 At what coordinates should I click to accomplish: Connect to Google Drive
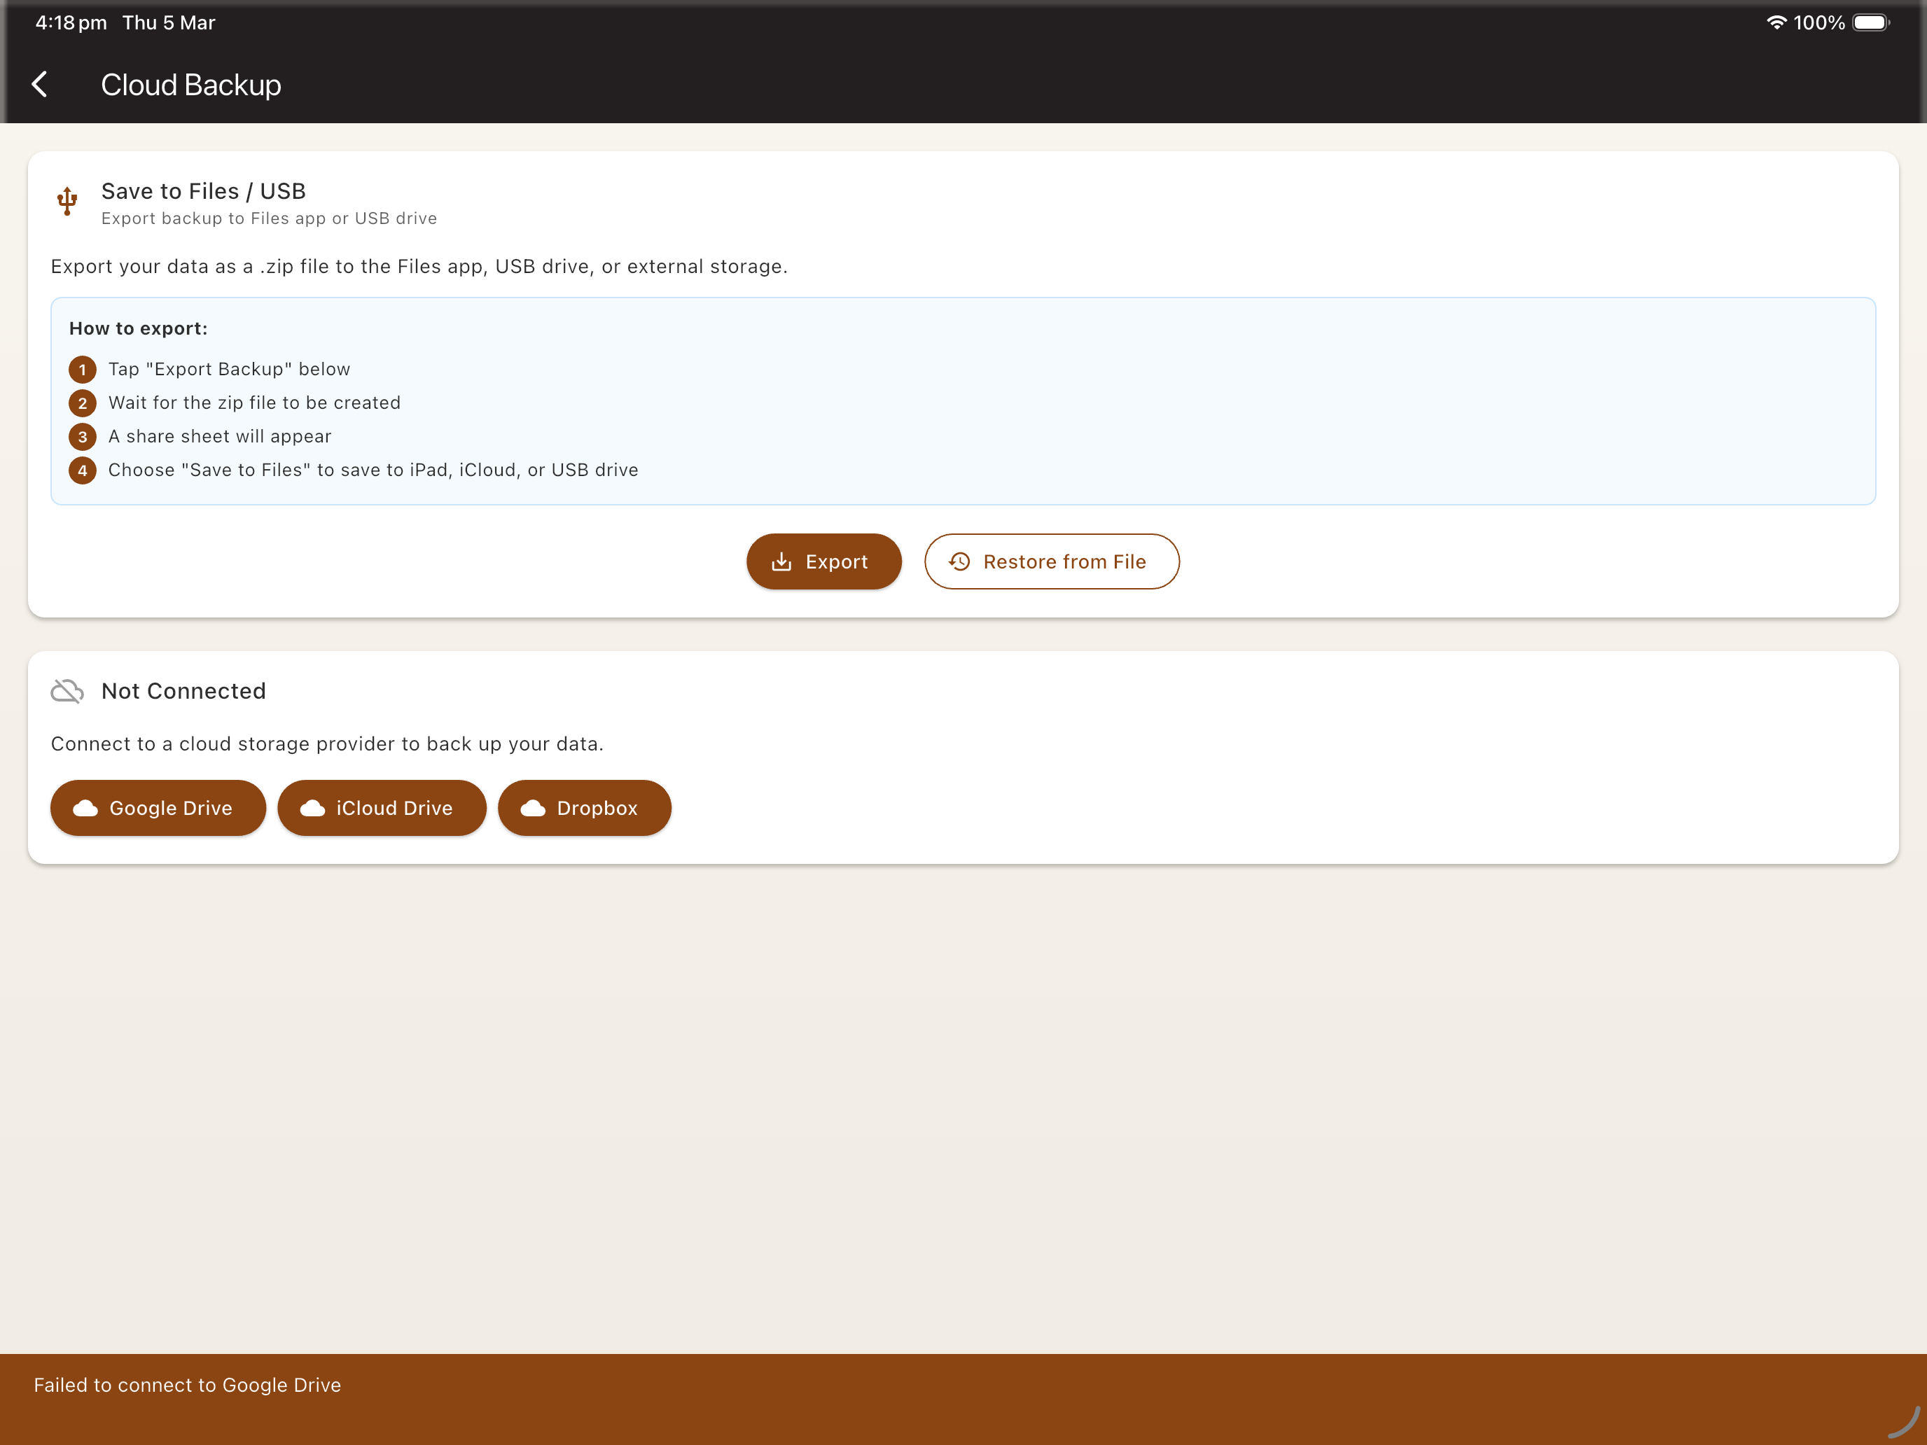click(158, 809)
